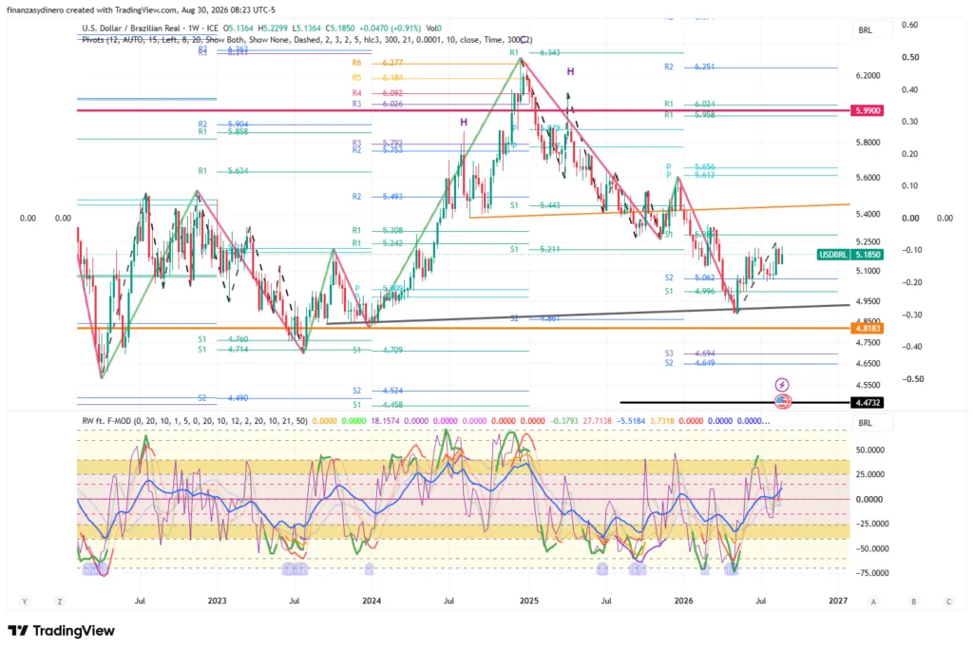973x651 pixels.
Task: Click the 0.60 value on percent scale
Action: (909, 25)
